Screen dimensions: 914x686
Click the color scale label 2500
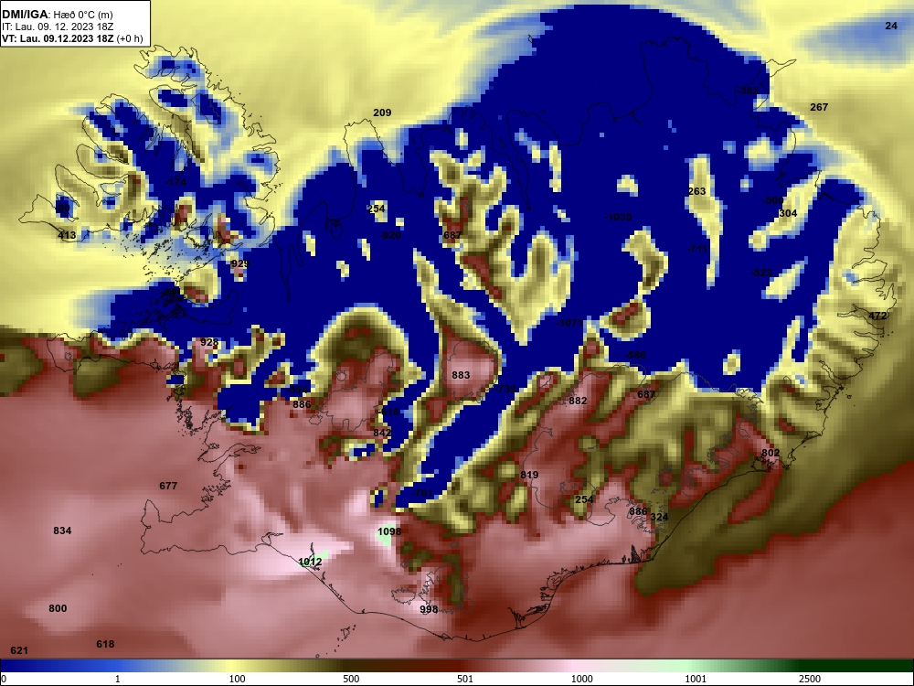pos(810,679)
